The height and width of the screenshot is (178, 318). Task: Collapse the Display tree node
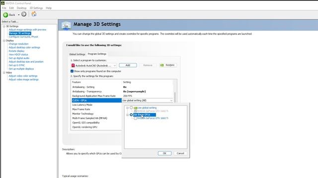tap(4, 41)
